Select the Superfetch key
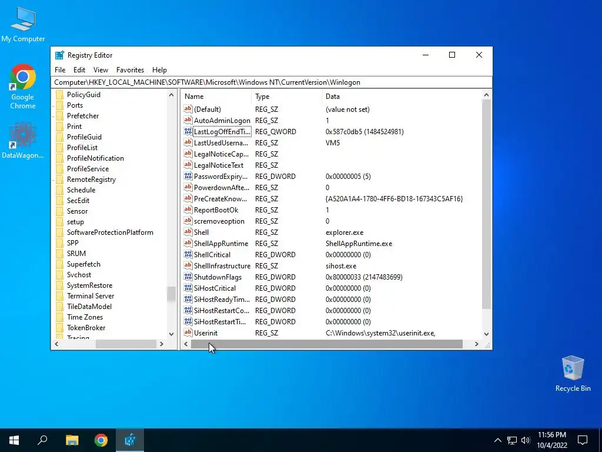 point(83,264)
